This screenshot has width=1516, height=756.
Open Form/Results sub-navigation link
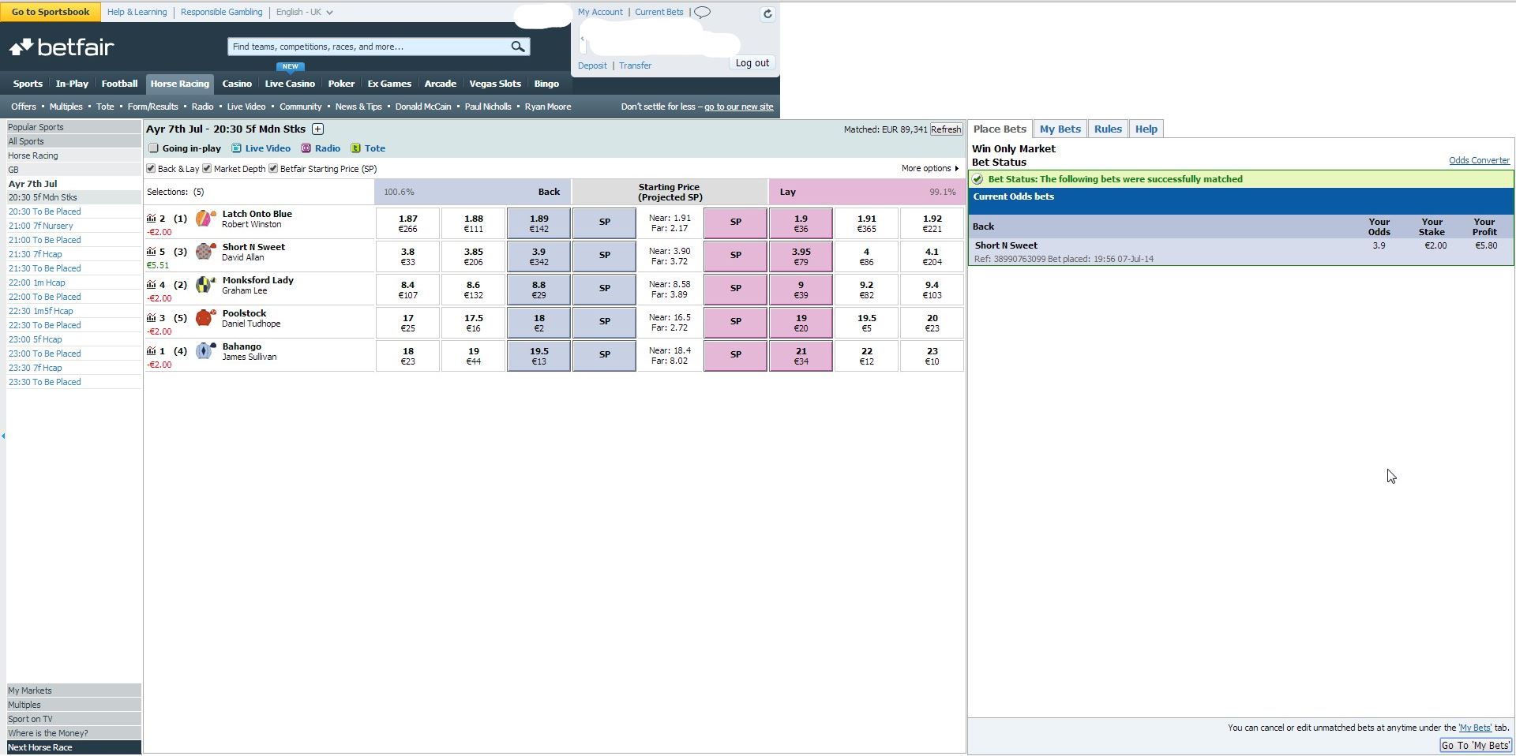point(152,107)
